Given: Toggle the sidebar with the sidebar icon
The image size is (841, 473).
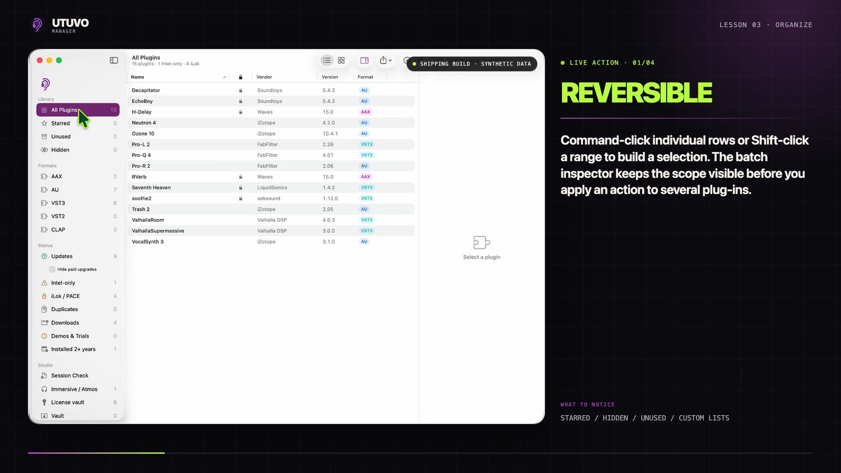Looking at the screenshot, I should coord(114,60).
